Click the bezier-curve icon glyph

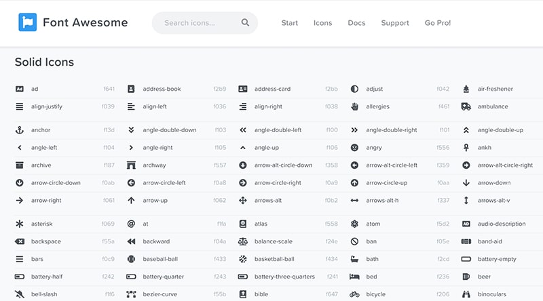[131, 294]
